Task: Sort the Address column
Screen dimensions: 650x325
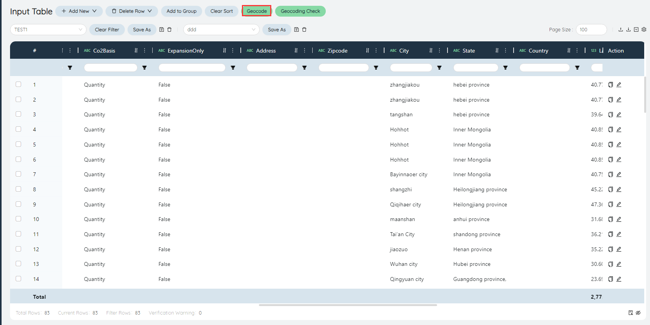Action: tap(296, 50)
